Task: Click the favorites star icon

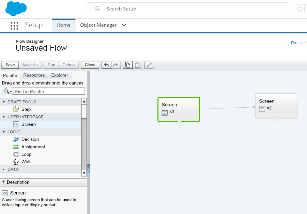Action: pyautogui.click(x=300, y=9)
